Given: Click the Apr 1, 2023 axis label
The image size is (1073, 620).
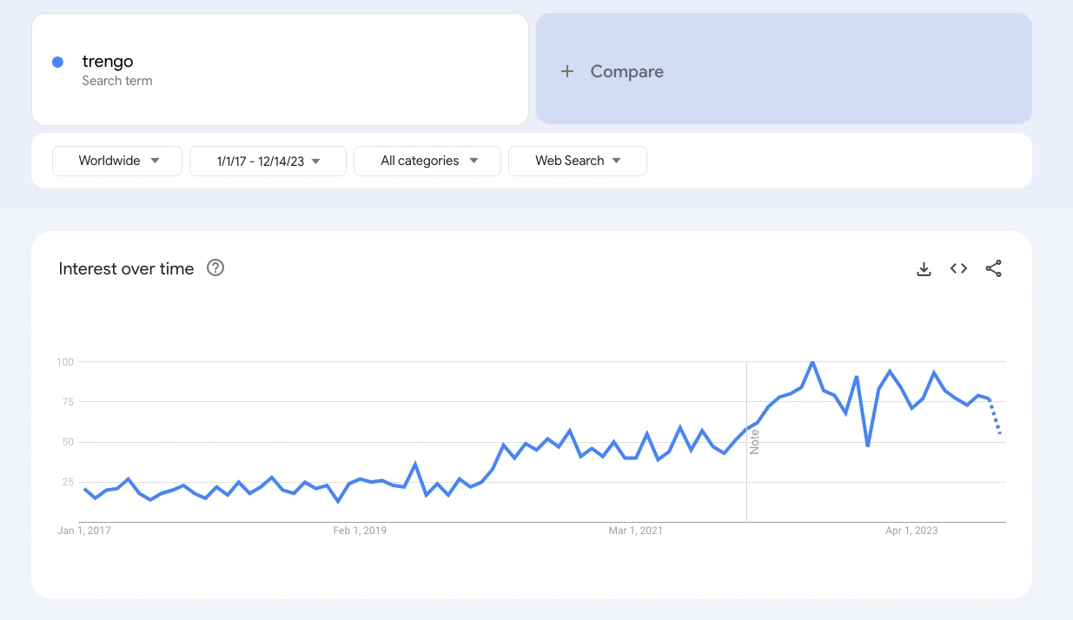Looking at the screenshot, I should coord(911,531).
